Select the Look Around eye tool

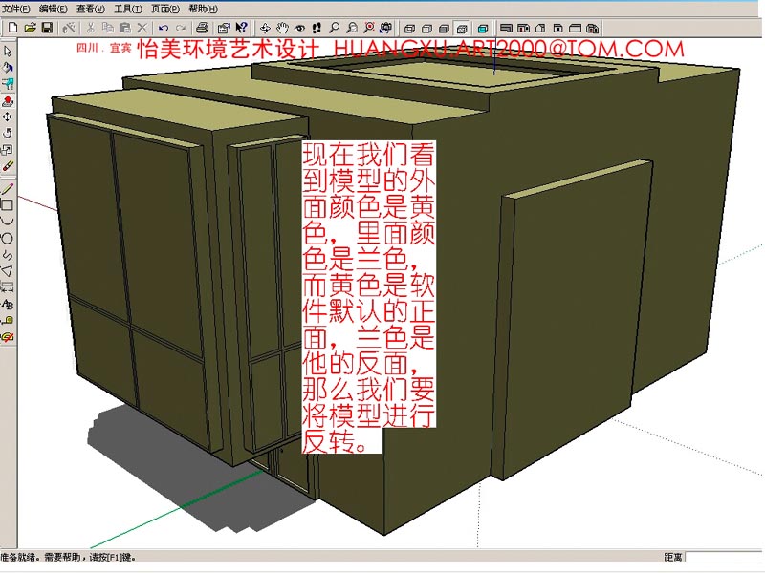coord(299,28)
